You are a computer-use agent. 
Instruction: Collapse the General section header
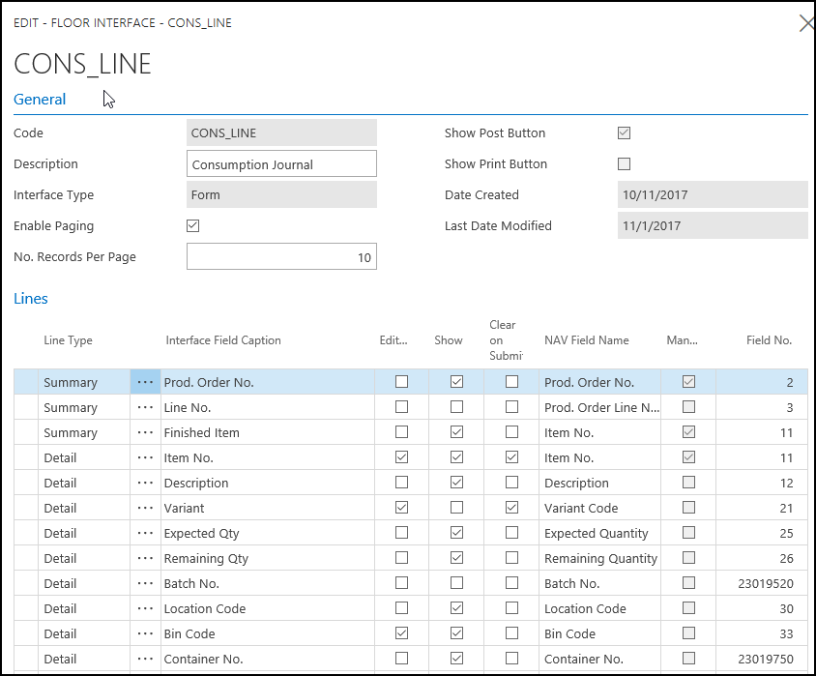pos(40,100)
